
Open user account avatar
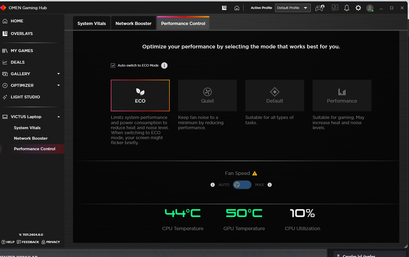click(x=370, y=8)
